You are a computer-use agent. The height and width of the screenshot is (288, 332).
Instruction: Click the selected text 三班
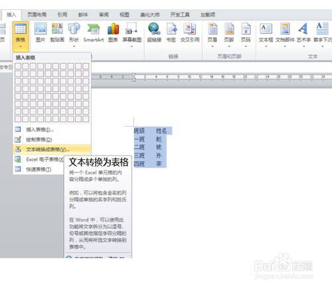139,155
